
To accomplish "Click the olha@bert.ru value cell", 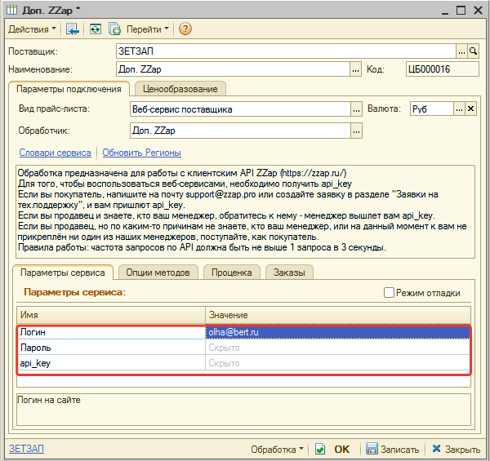I will pos(337,332).
